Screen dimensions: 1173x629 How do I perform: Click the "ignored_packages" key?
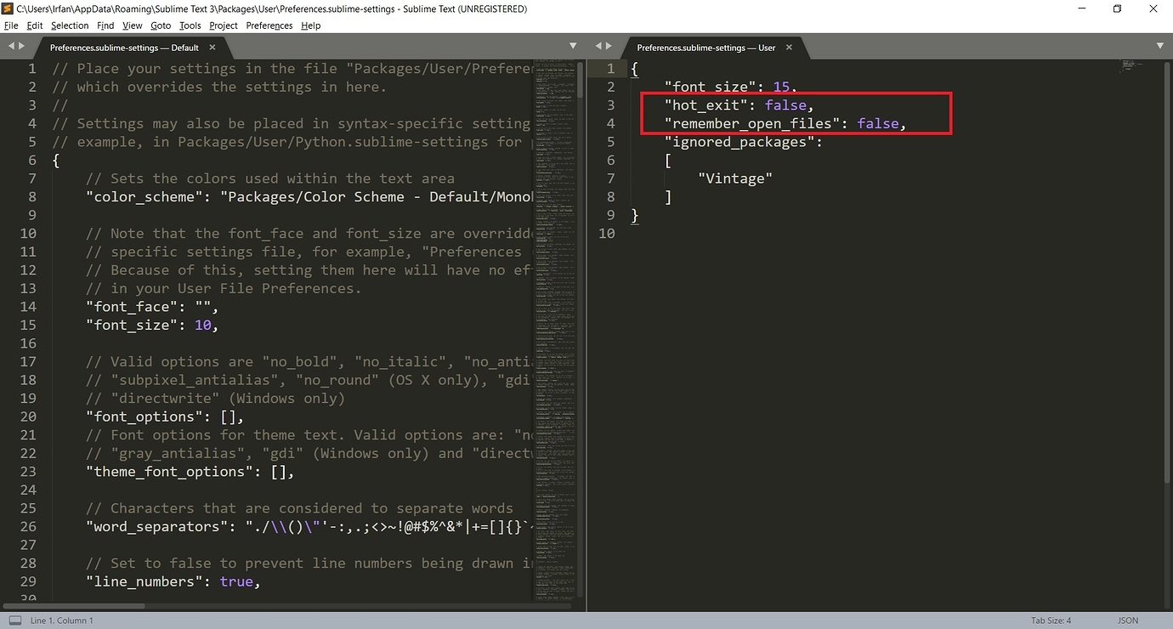[739, 142]
